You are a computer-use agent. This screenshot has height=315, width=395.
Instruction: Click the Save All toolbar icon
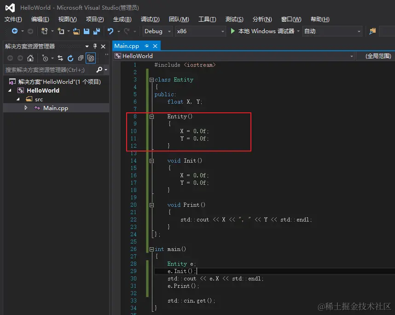97,31
